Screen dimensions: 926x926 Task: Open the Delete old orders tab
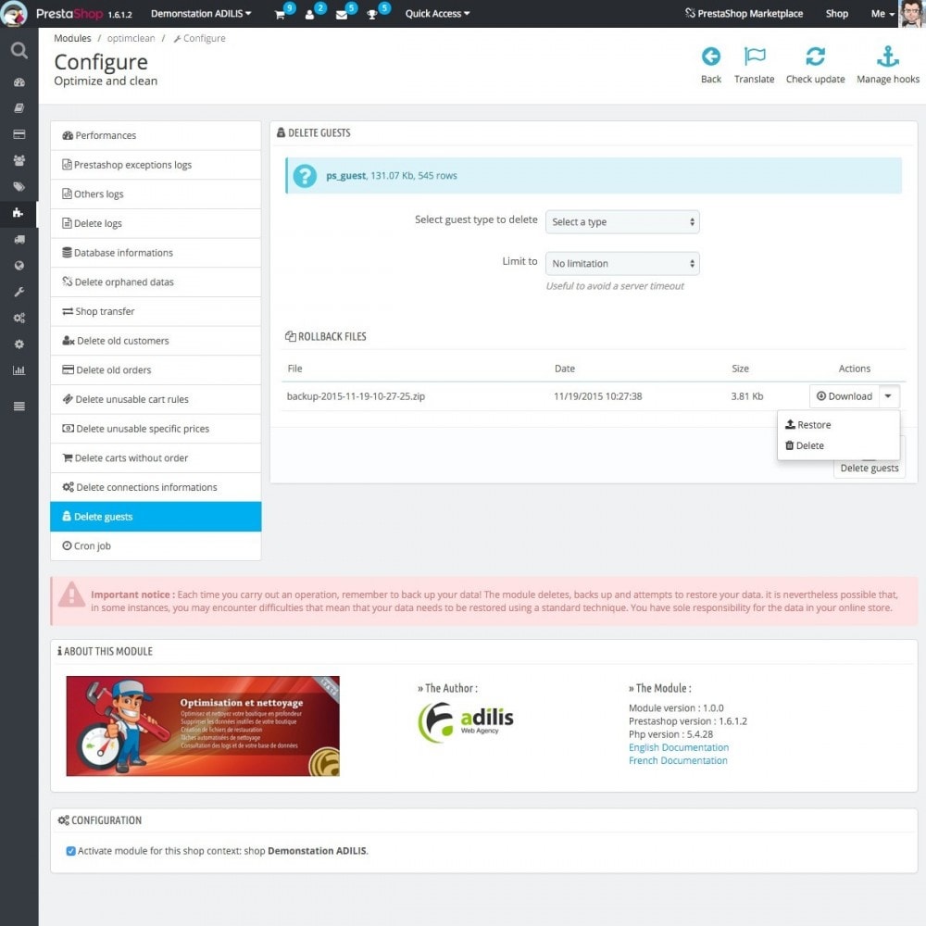[156, 369]
